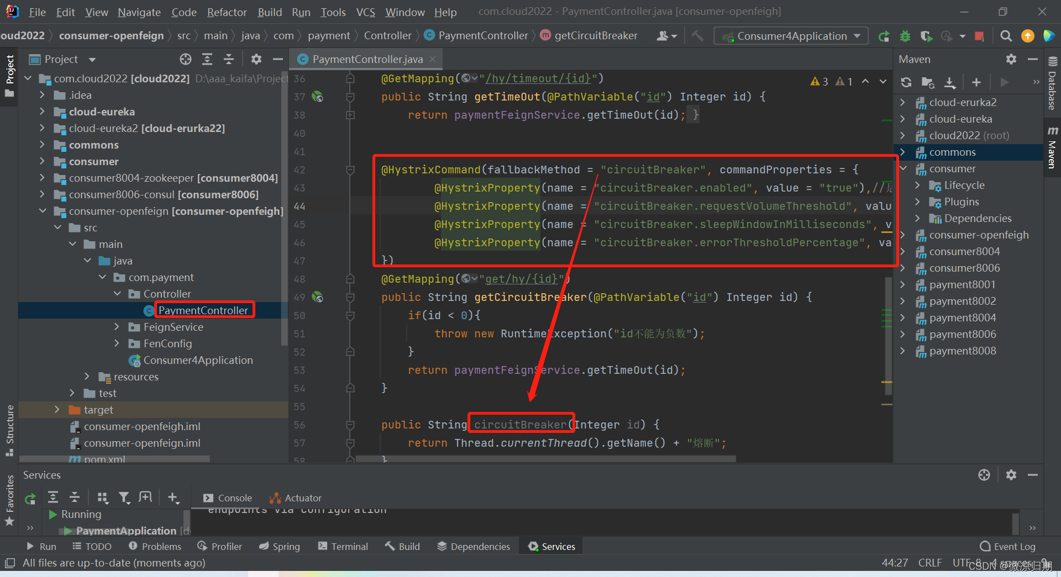Open Services panel settings gear
Viewport: 1061px width, 577px height.
coord(1011,475)
